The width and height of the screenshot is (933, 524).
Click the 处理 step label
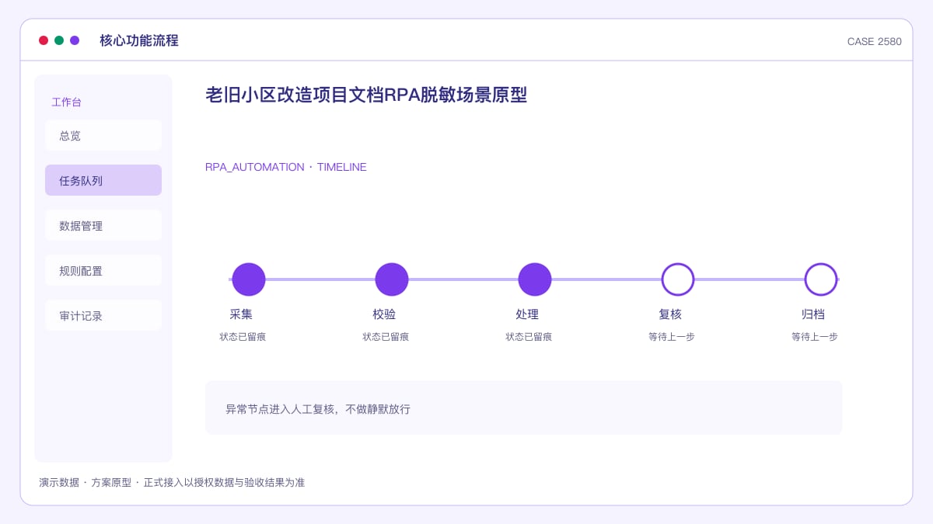[x=527, y=314]
